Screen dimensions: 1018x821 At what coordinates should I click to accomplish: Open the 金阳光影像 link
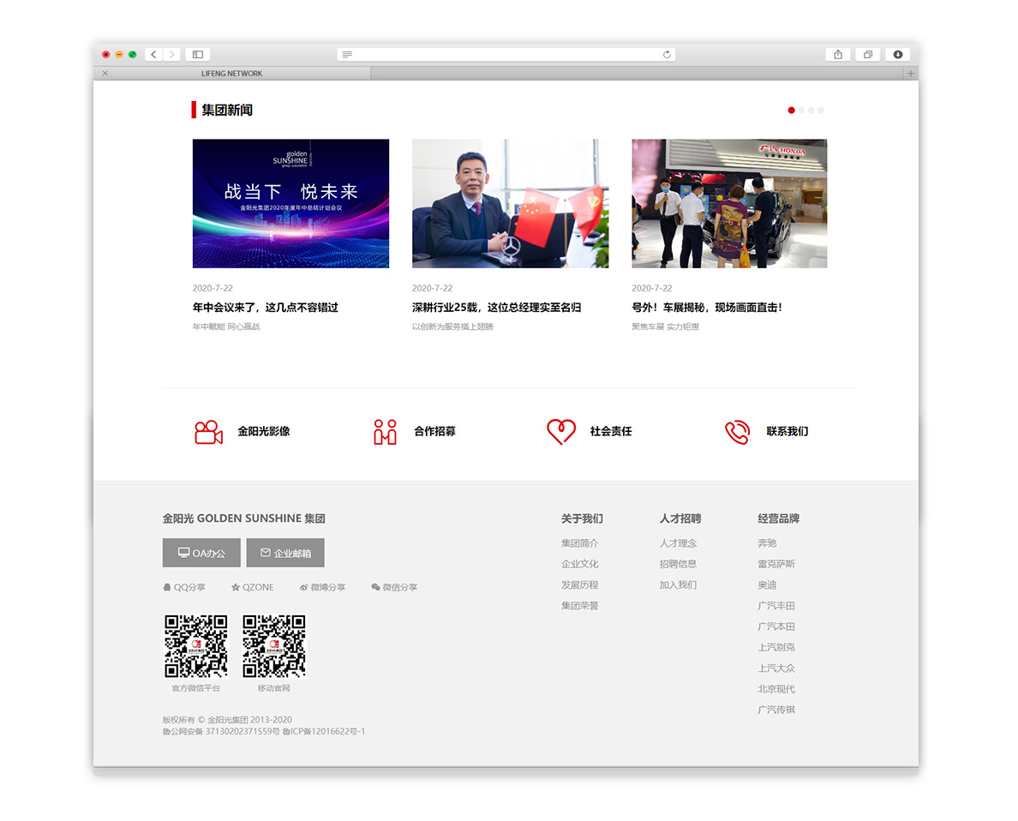coord(263,431)
